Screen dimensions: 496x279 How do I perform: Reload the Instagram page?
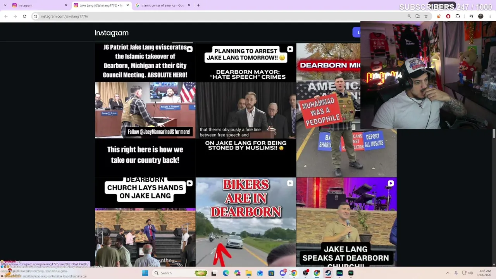(24, 16)
